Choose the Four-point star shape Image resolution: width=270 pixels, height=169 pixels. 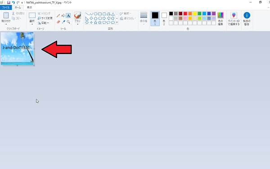click(91, 23)
